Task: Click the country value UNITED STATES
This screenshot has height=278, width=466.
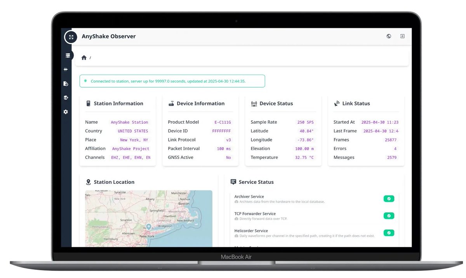Action: tap(133, 131)
